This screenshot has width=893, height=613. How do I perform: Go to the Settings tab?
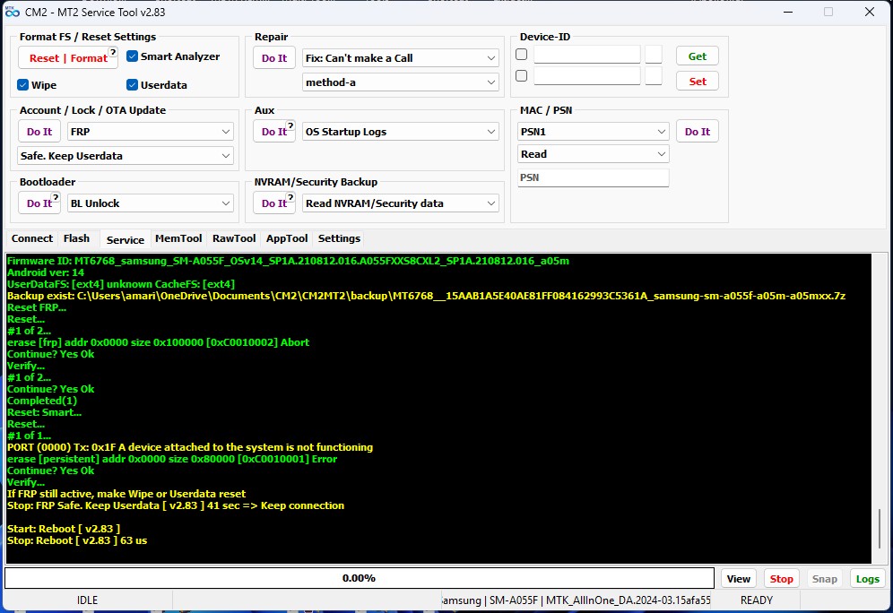click(339, 238)
